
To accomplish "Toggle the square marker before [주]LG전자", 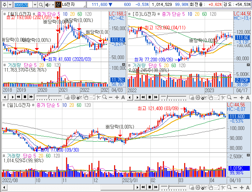I will 129,14.
